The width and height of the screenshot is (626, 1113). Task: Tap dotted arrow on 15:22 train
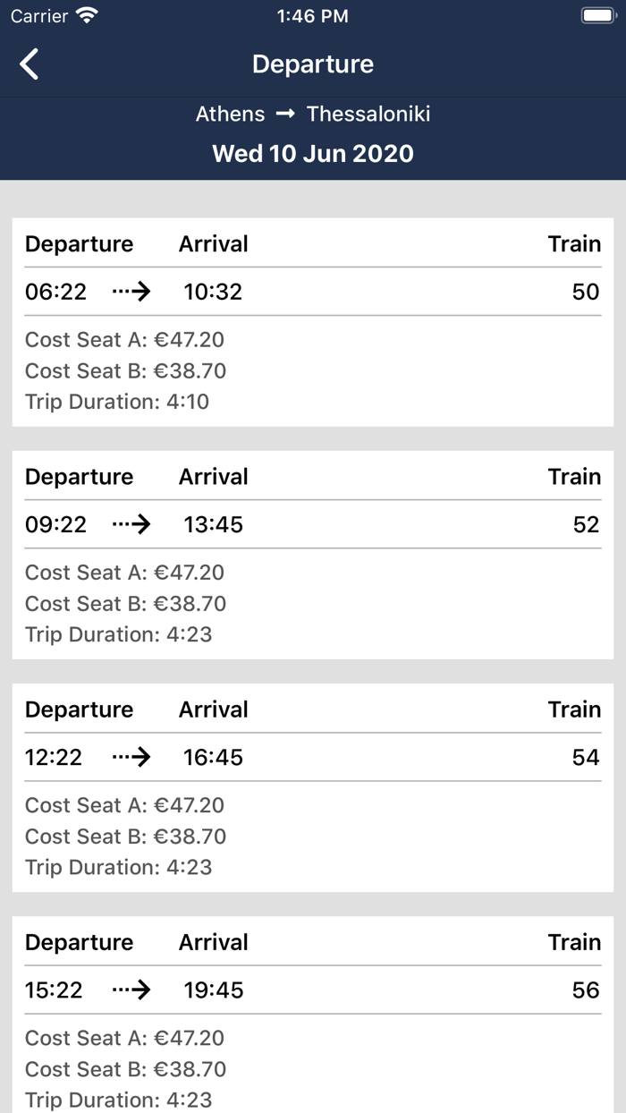tap(131, 990)
